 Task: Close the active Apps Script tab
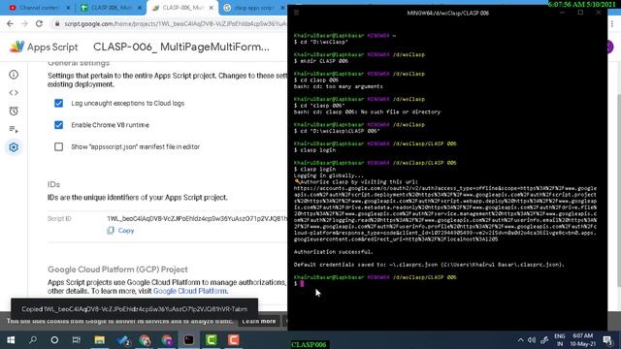212,8
